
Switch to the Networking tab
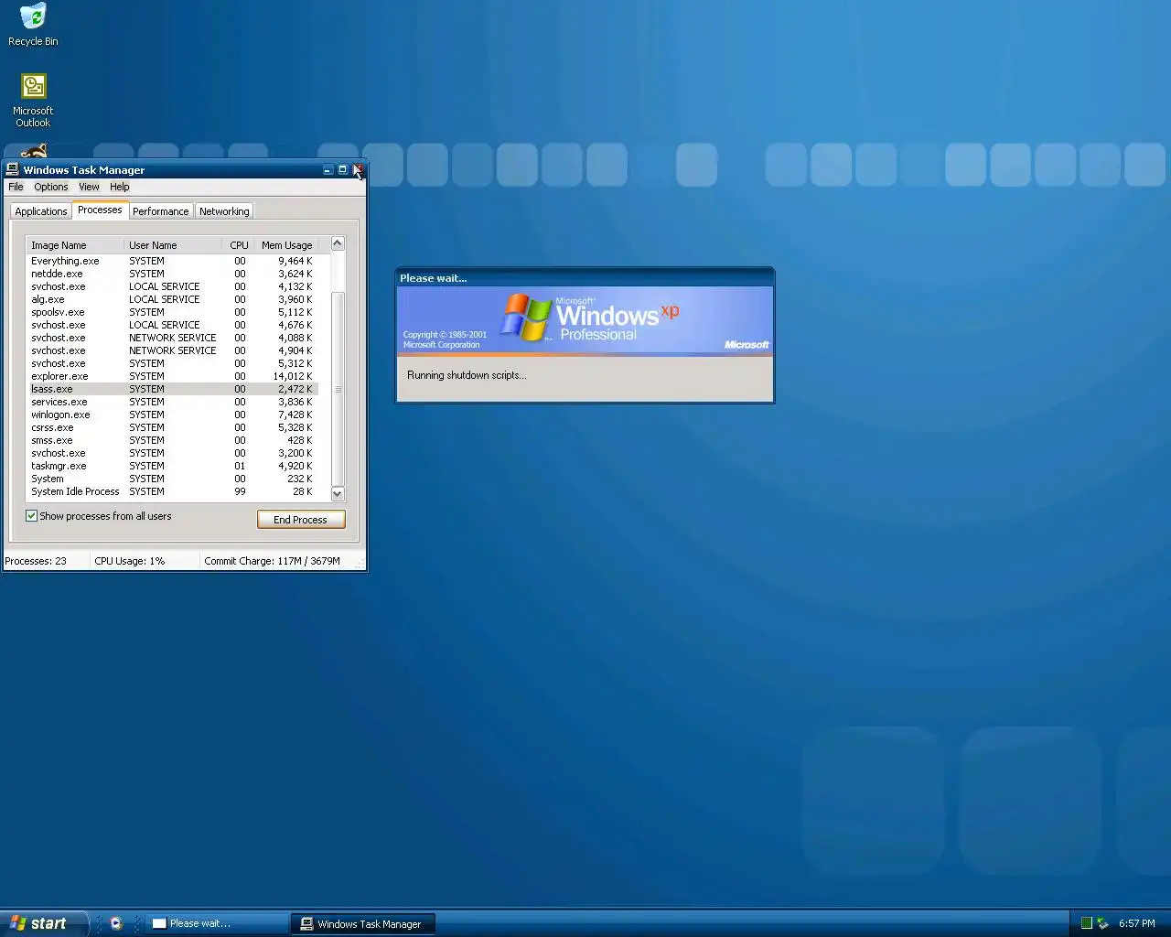[224, 211]
